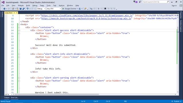Open the active documents list arrow
Image resolution: width=183 pixels, height=103 pixels.
[178, 13]
